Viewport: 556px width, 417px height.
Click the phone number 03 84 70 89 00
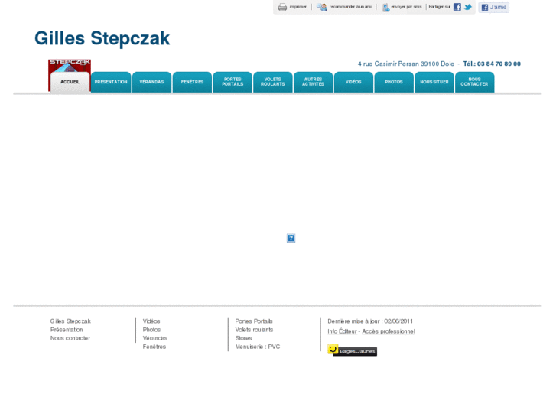click(x=499, y=64)
